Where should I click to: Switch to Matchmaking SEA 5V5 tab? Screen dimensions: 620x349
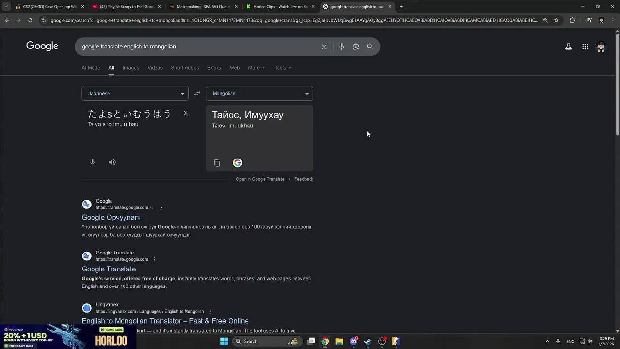click(203, 7)
